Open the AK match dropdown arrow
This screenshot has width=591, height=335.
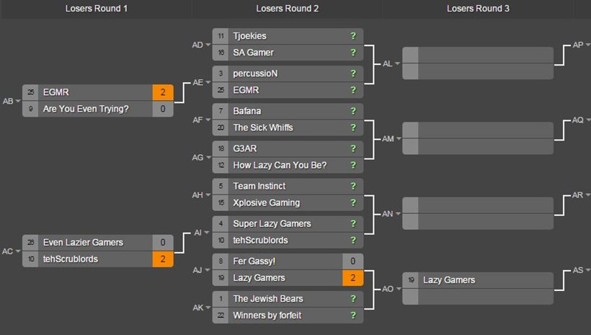(x=208, y=308)
